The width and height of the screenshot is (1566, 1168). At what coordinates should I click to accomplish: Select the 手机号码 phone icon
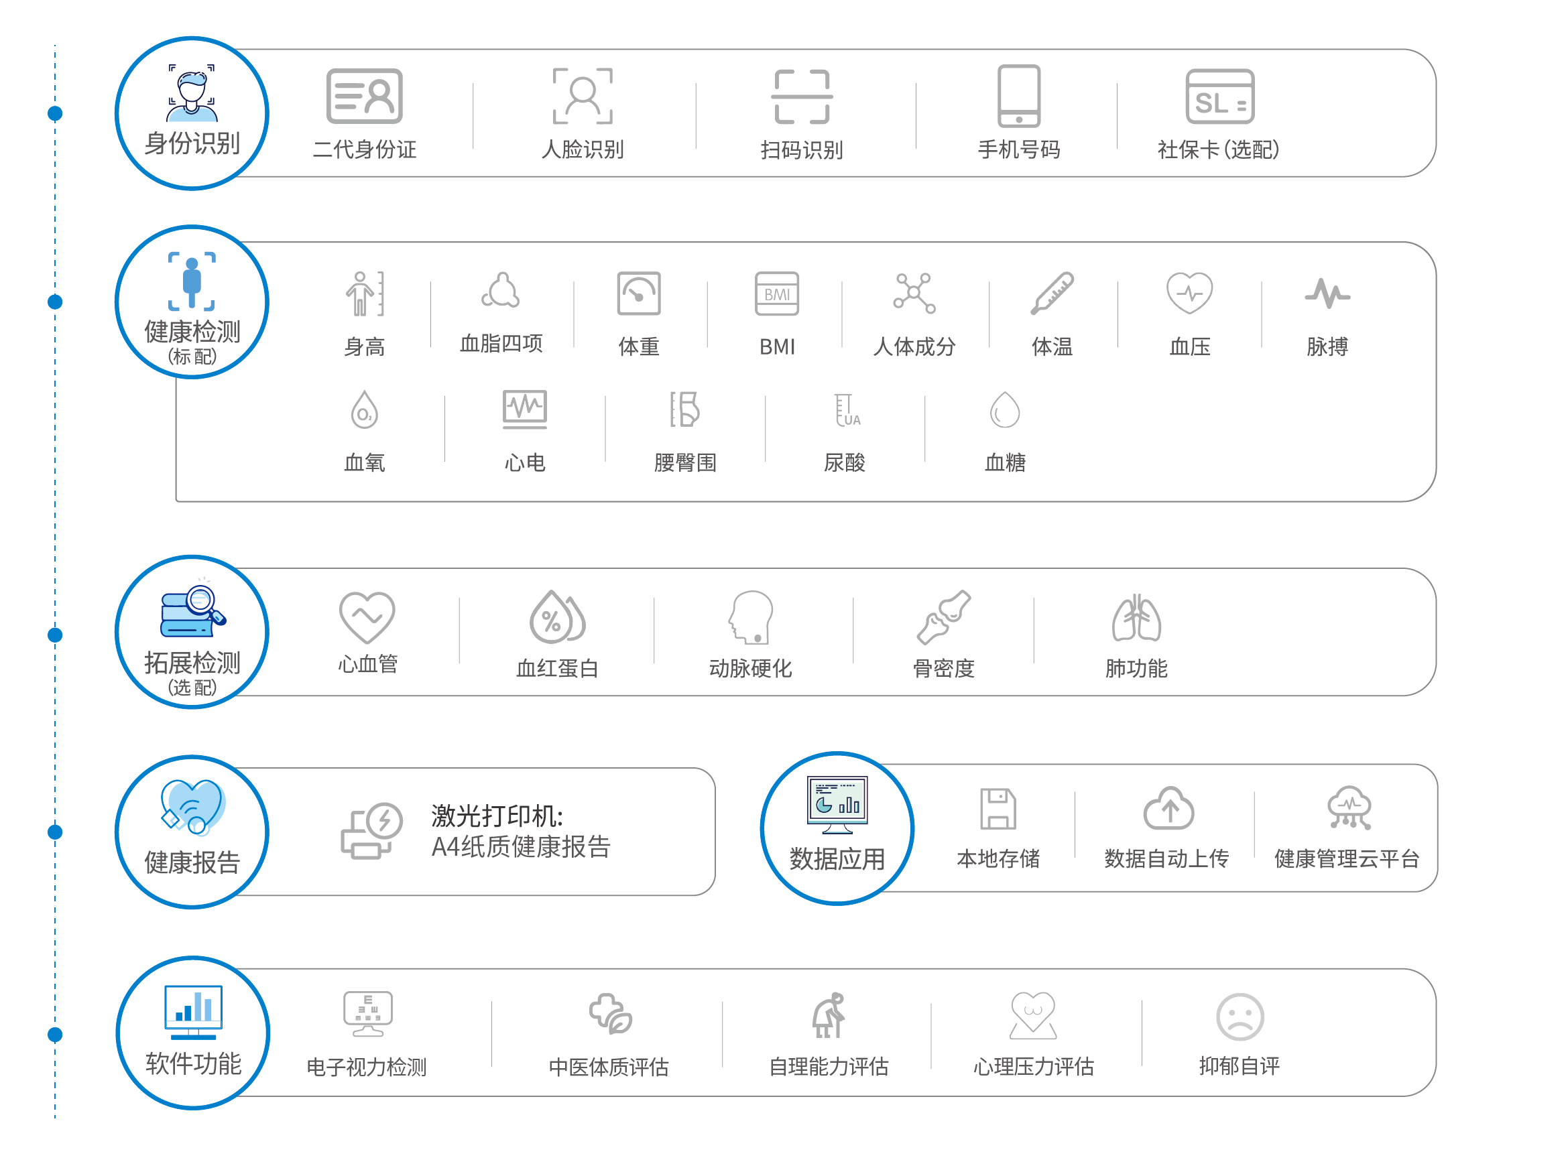pyautogui.click(x=1018, y=96)
